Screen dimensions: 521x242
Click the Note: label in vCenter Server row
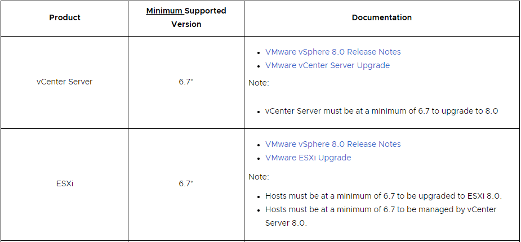click(259, 83)
